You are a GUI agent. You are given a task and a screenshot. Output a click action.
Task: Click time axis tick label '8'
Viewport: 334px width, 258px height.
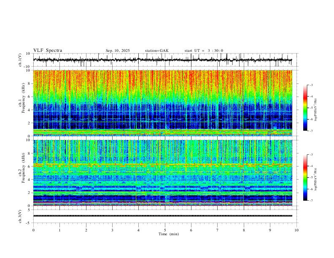(244, 230)
